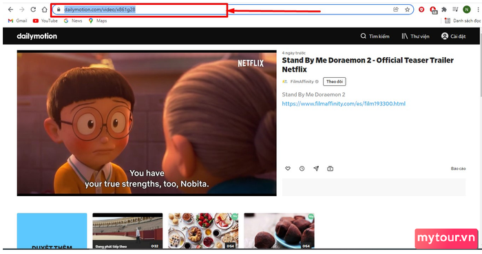Open the extensions puzzle icon

444,10
